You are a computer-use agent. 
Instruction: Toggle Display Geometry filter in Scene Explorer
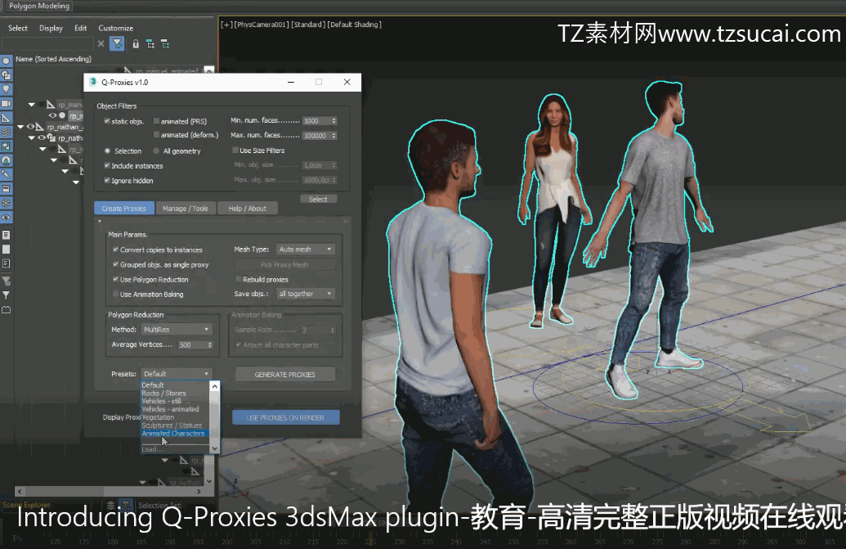coord(6,61)
